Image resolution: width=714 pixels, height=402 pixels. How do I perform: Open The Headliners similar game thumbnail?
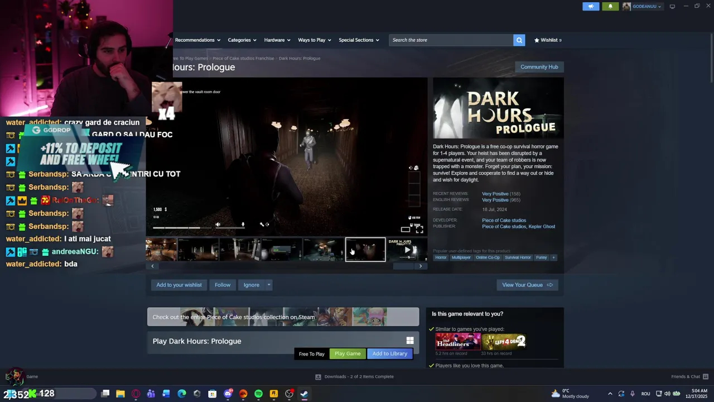457,341
